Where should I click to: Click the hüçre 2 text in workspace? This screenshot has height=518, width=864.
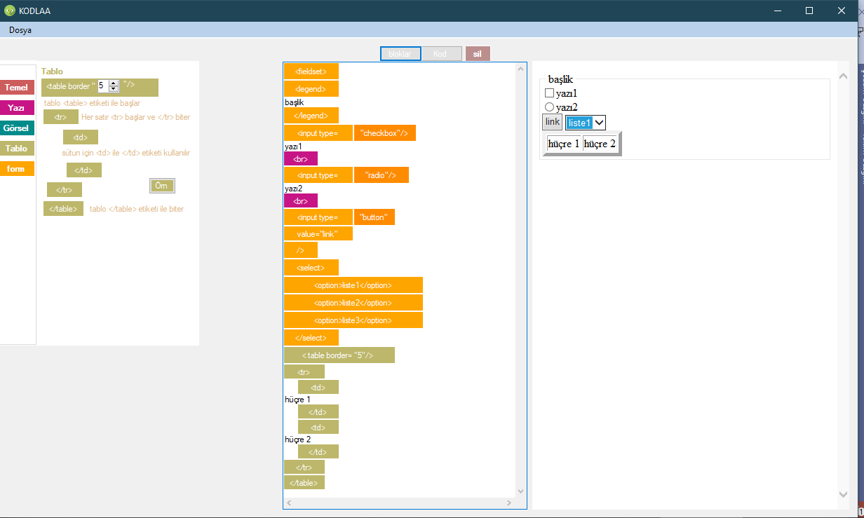[x=297, y=439]
